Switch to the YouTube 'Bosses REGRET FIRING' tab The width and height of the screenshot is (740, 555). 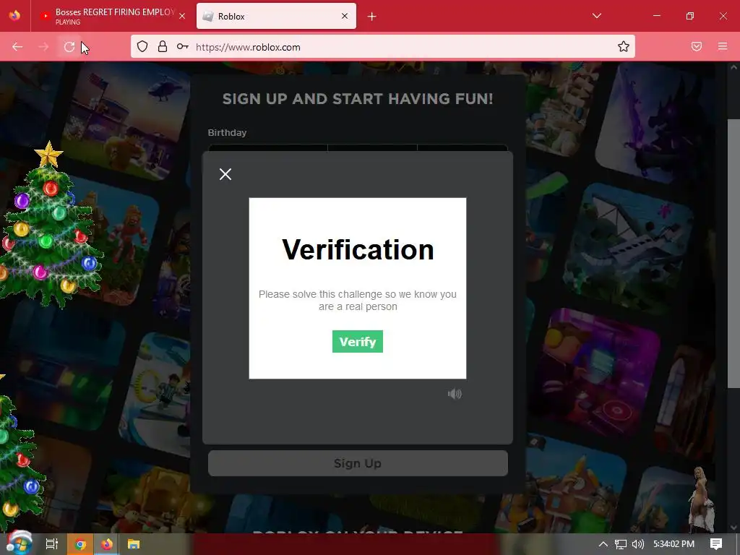tap(112, 16)
